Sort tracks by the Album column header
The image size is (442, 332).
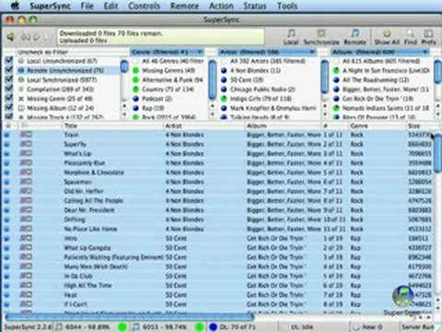point(283,125)
